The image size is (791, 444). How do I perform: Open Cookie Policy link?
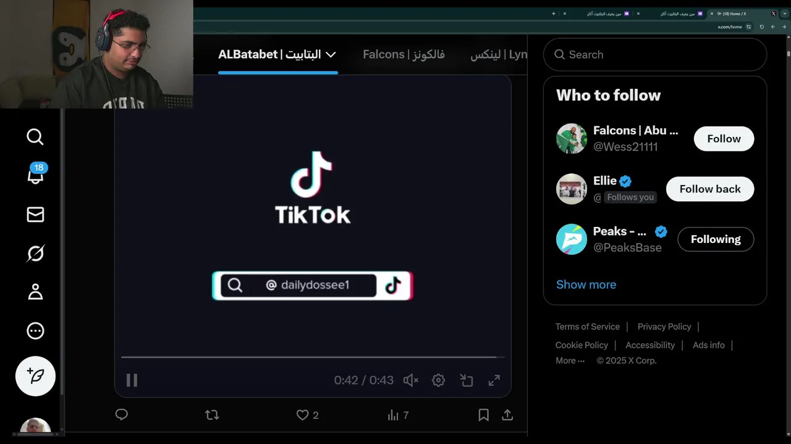[582, 345]
